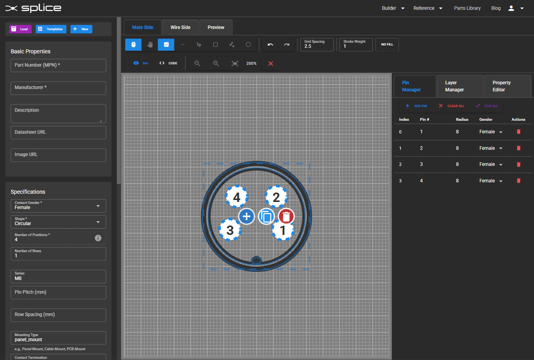
Task: Click the zoom in magnifier
Action: coord(216,64)
